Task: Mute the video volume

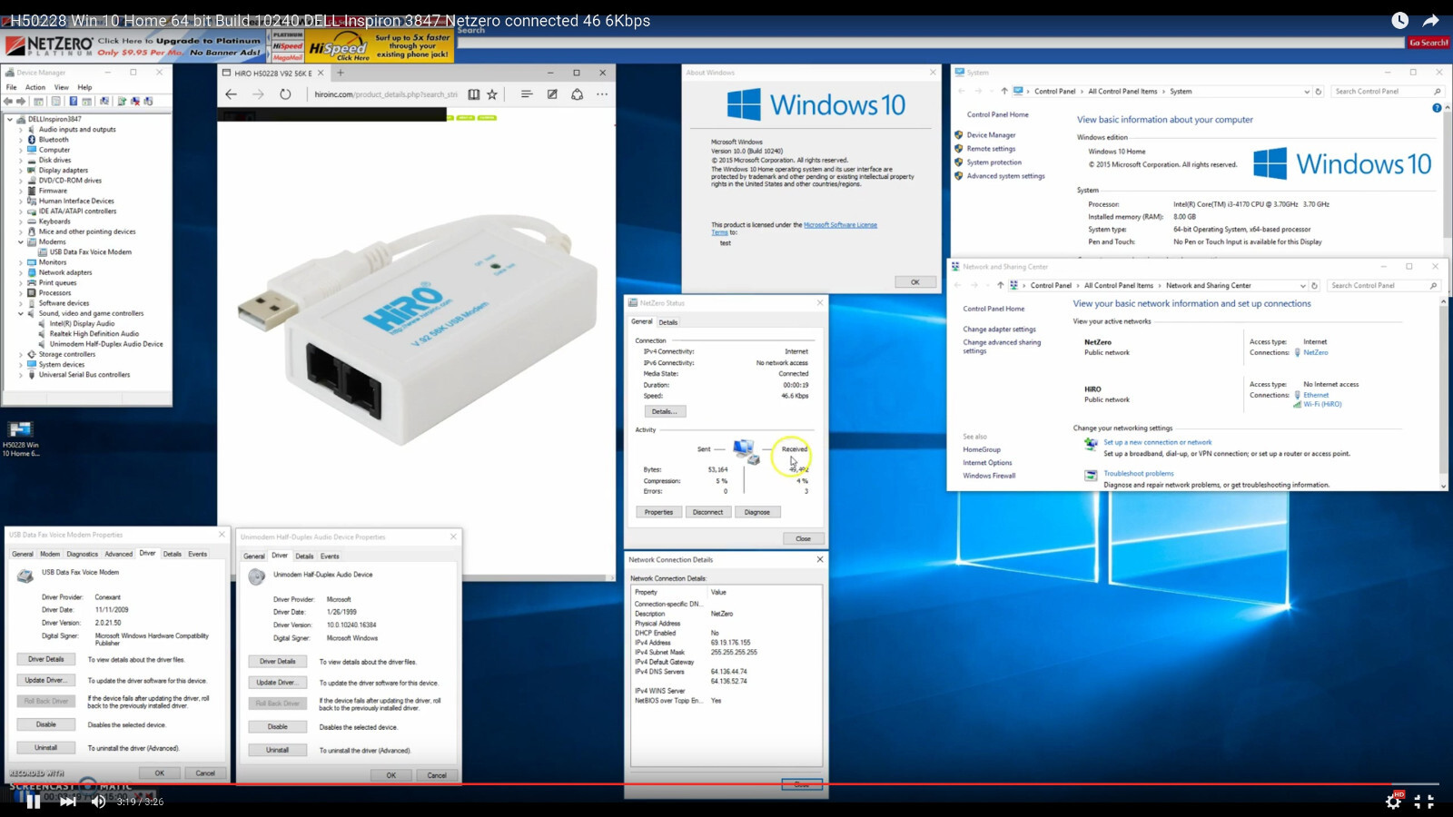Action: (98, 802)
